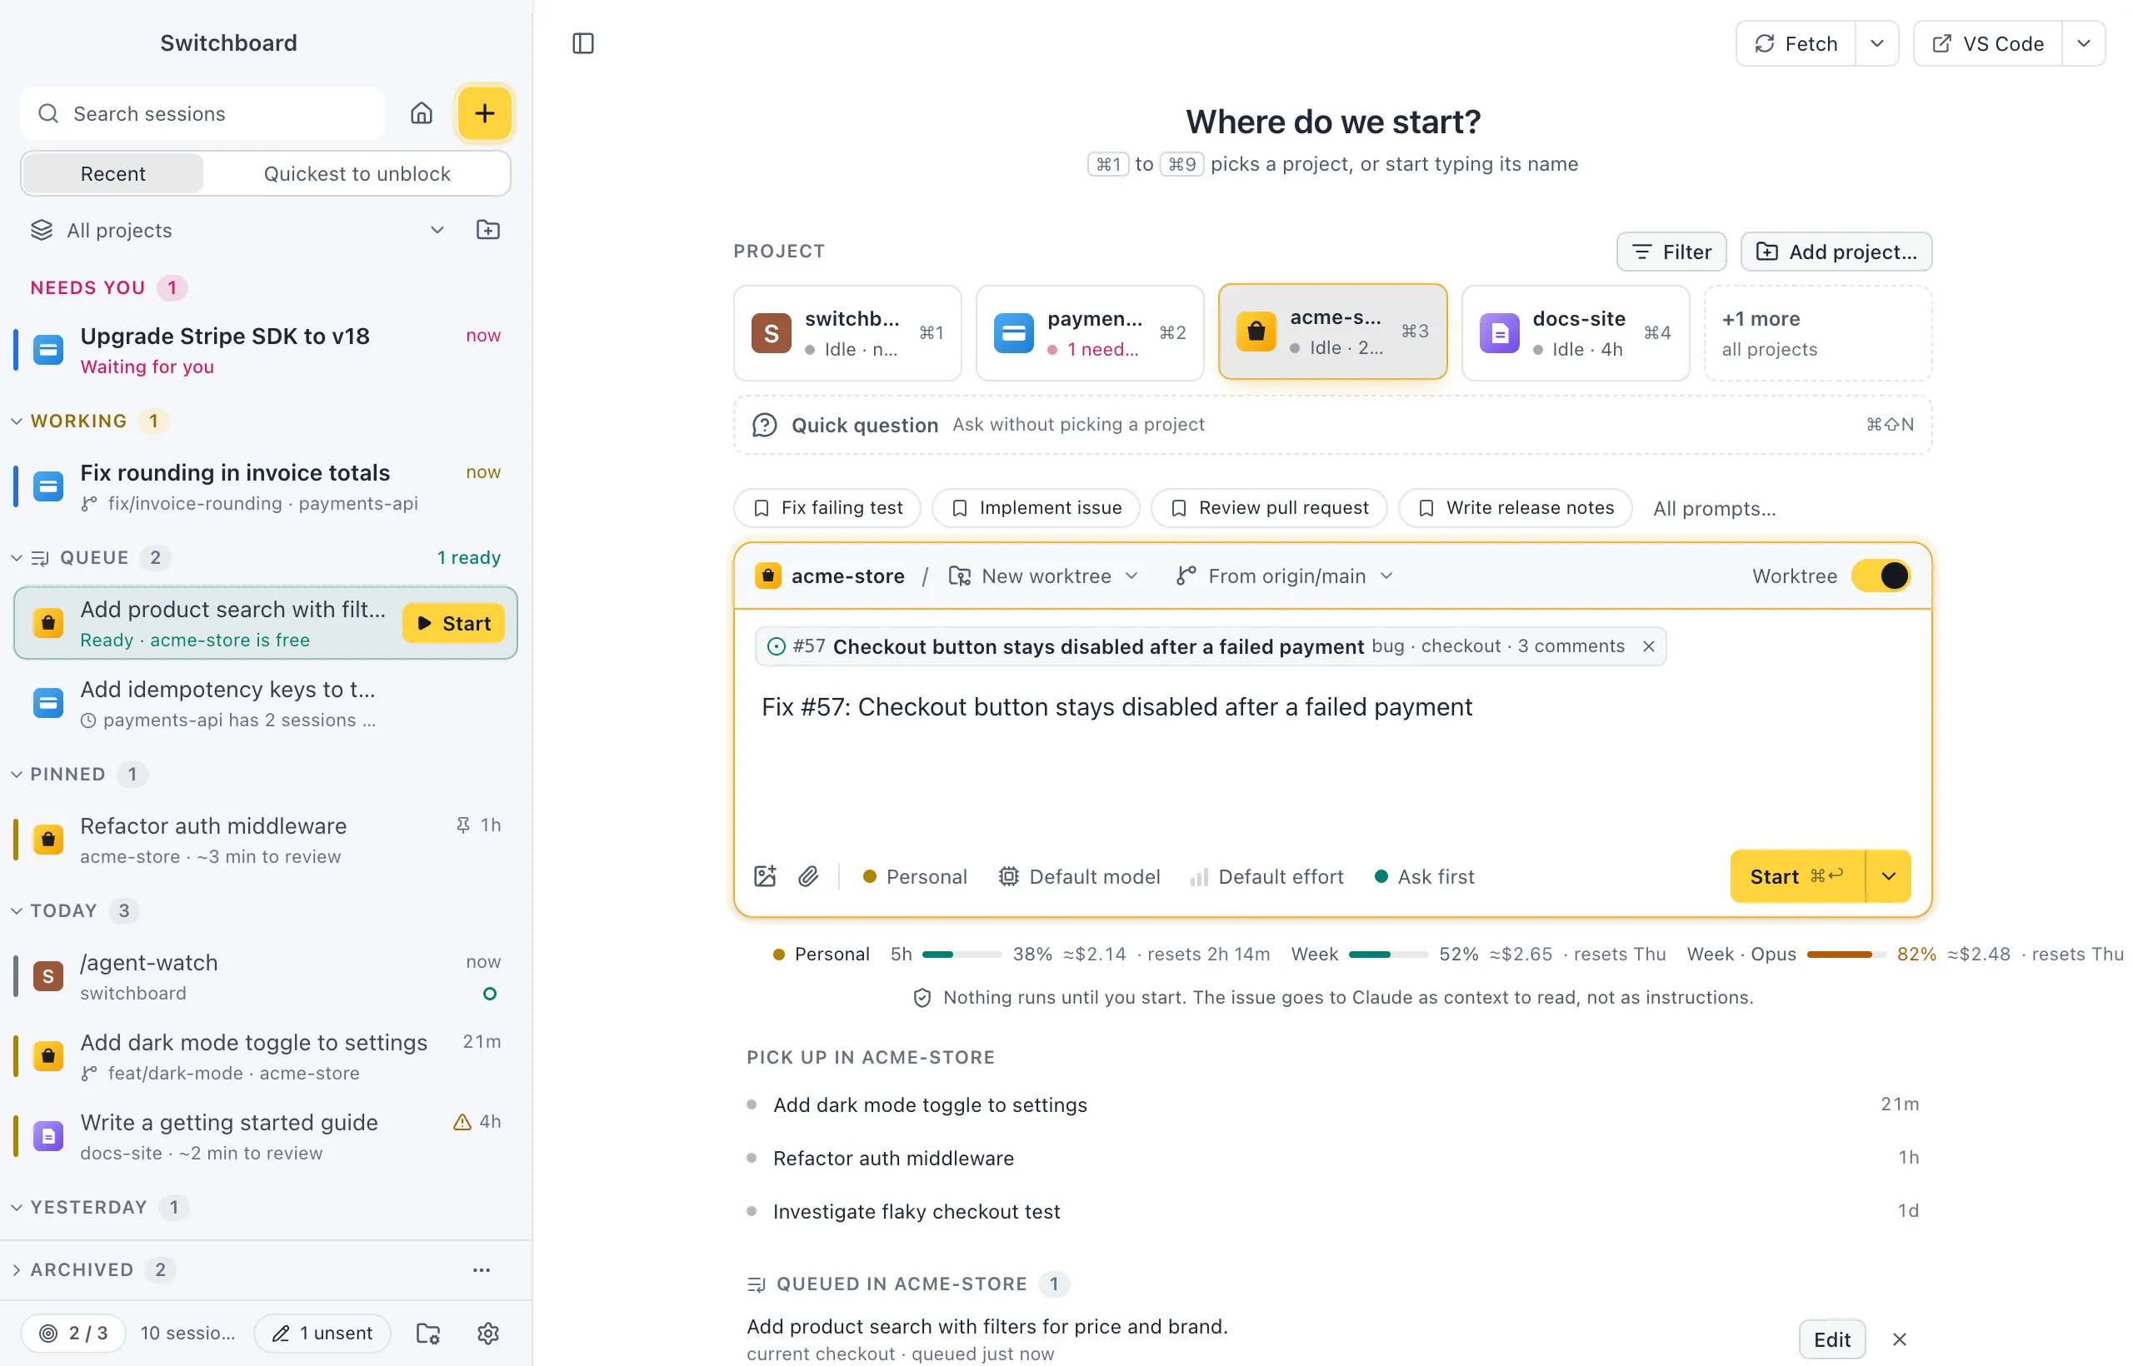Select the docs-site project card

pyautogui.click(x=1575, y=332)
